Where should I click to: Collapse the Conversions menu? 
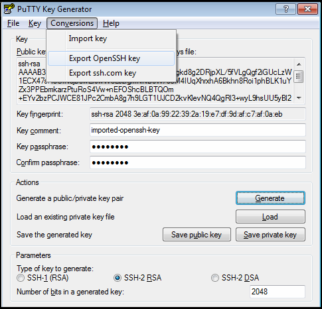pyautogui.click(x=72, y=23)
